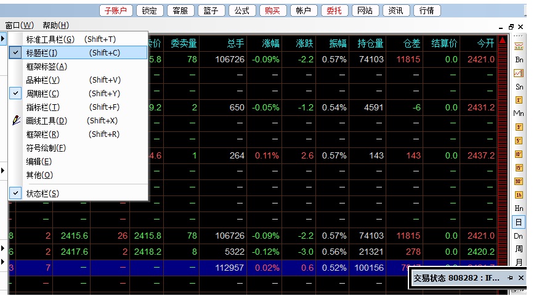Click the 购买 button
Screen dimensions: 539x296
(272, 10)
